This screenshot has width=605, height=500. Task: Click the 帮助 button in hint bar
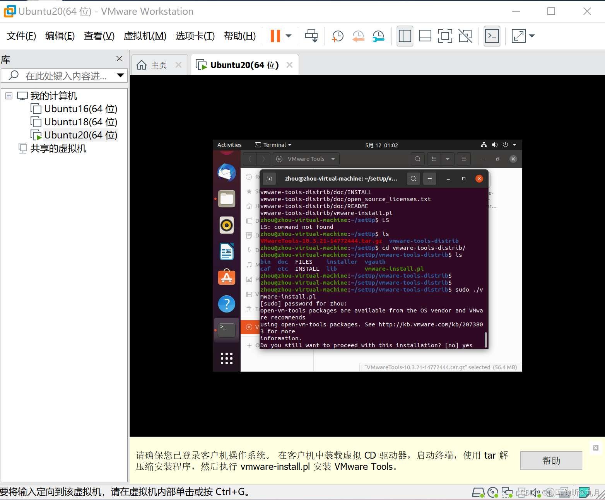pos(551,461)
